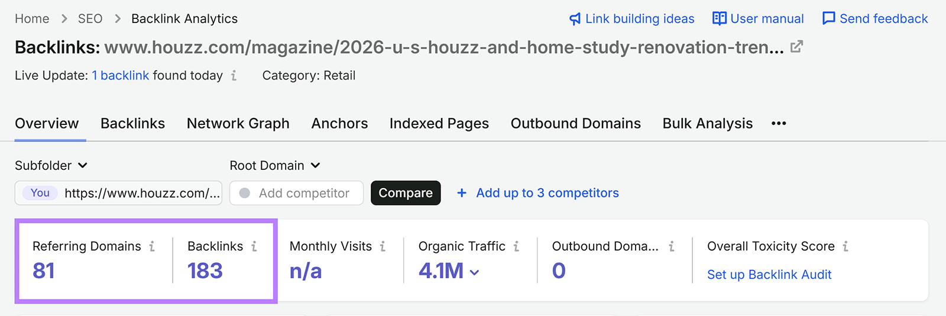
Task: Click the Outbound Domains value 0
Action: click(x=559, y=271)
